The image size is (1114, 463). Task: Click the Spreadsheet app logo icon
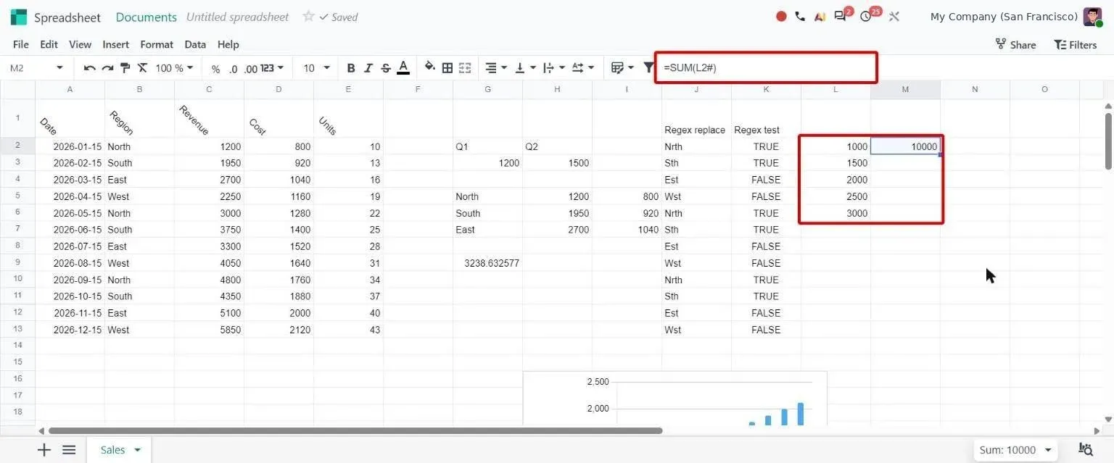click(19, 17)
